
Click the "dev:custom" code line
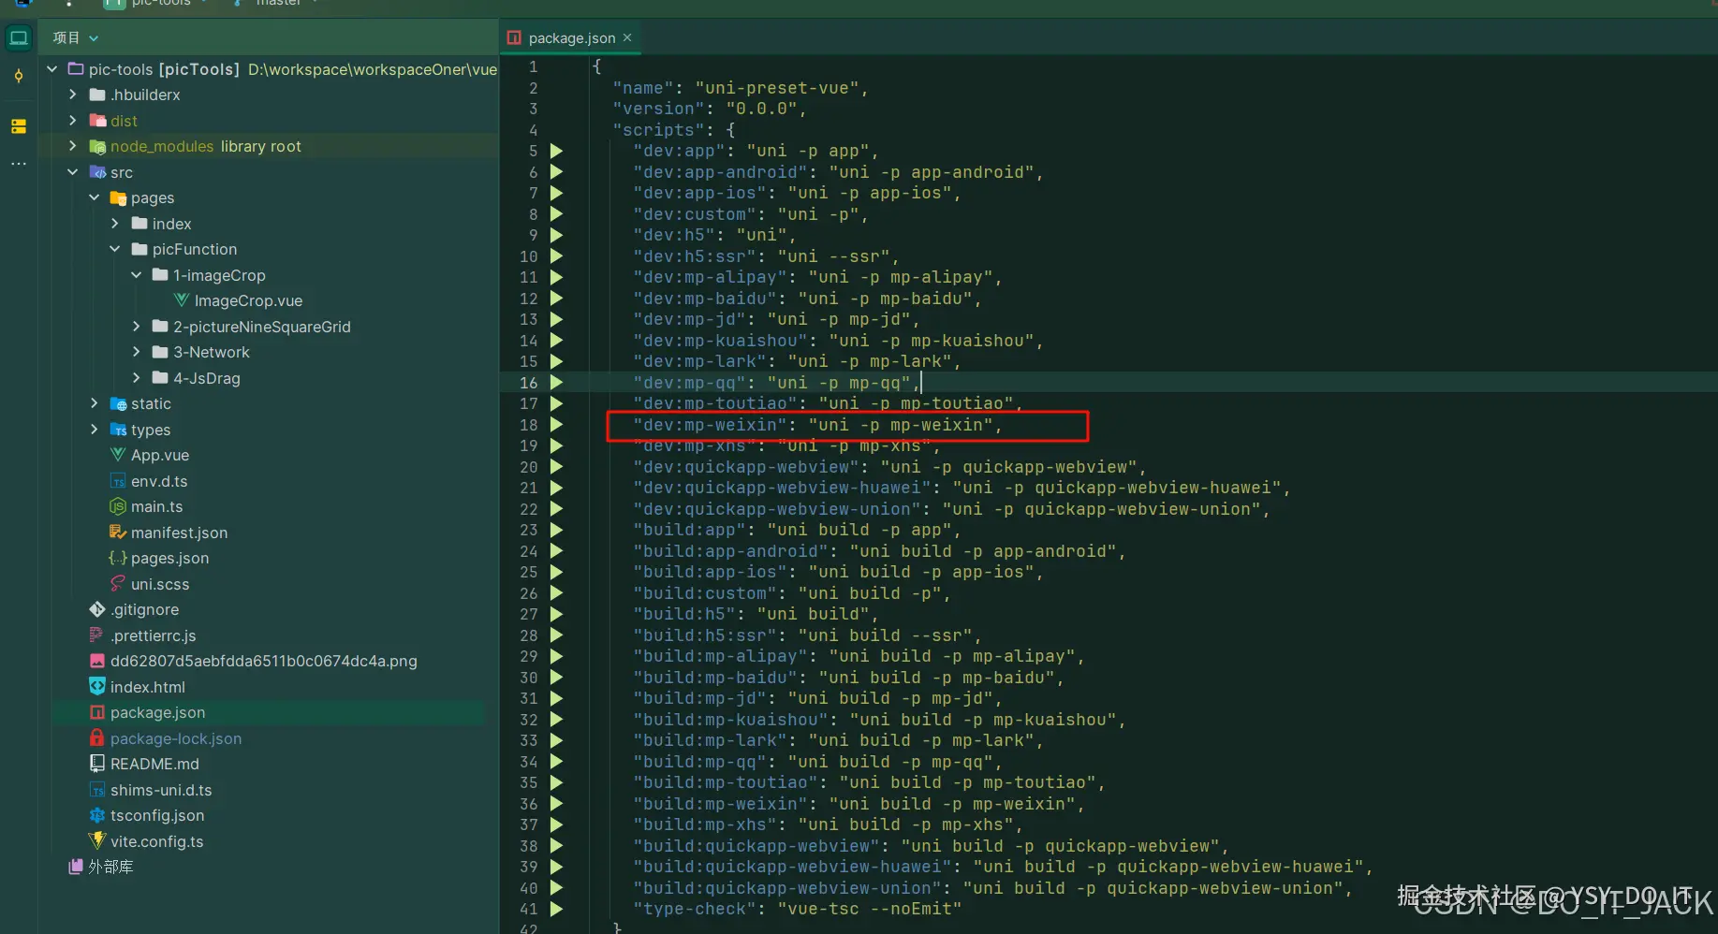752,214
